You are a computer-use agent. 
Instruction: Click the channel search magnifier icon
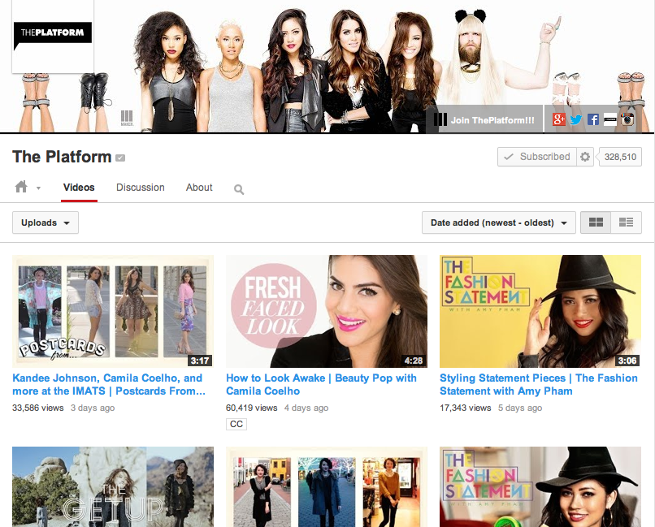click(x=239, y=189)
